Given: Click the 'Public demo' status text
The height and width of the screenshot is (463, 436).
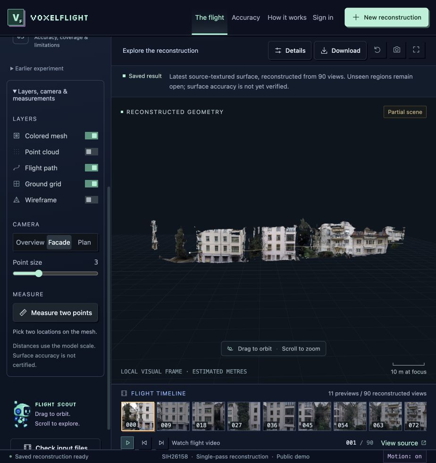Looking at the screenshot, I should [x=293, y=456].
